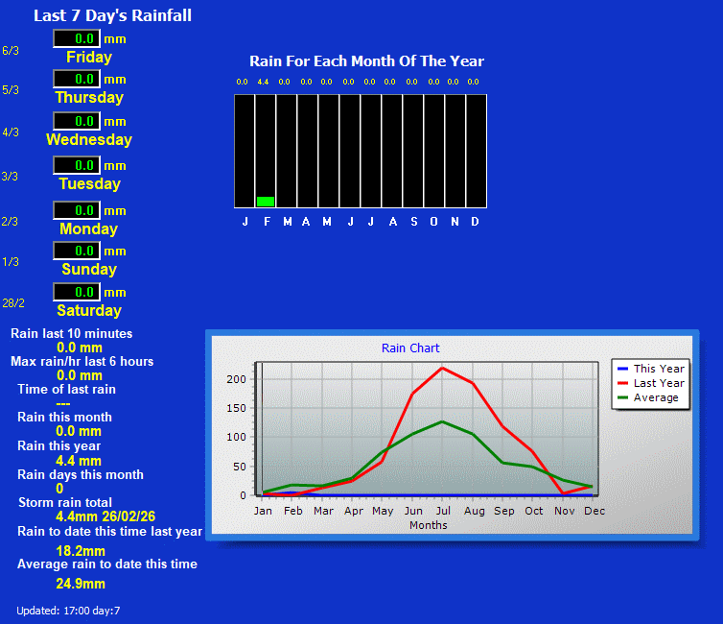Click the Jul peak on red line
This screenshot has height=624, width=723.
click(x=442, y=368)
